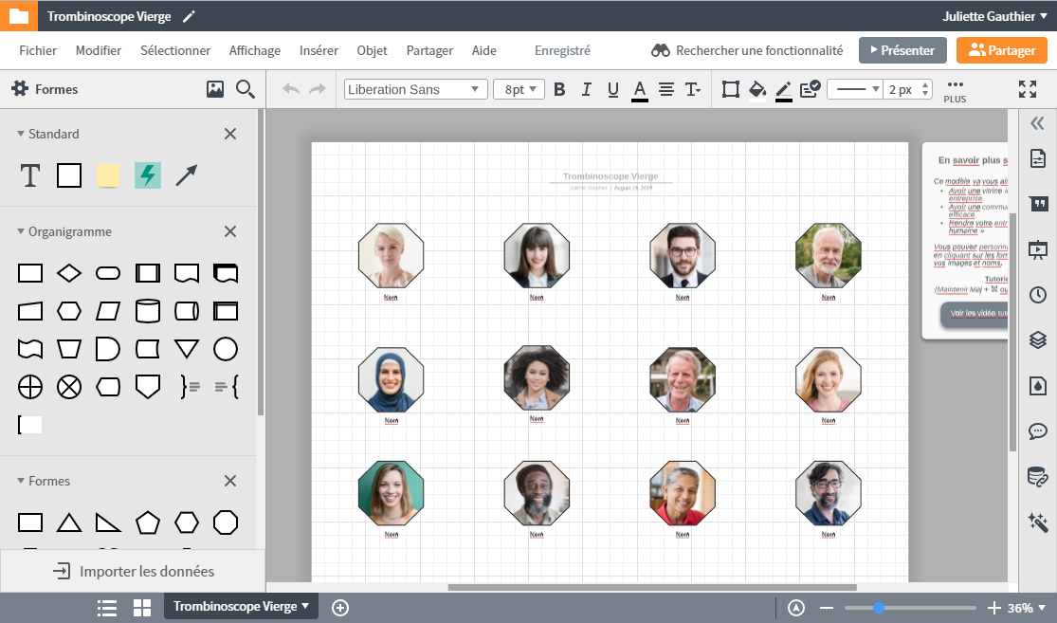Open the Liberation Sans font dropdown
Viewport: 1057px width, 623px height.
(415, 89)
